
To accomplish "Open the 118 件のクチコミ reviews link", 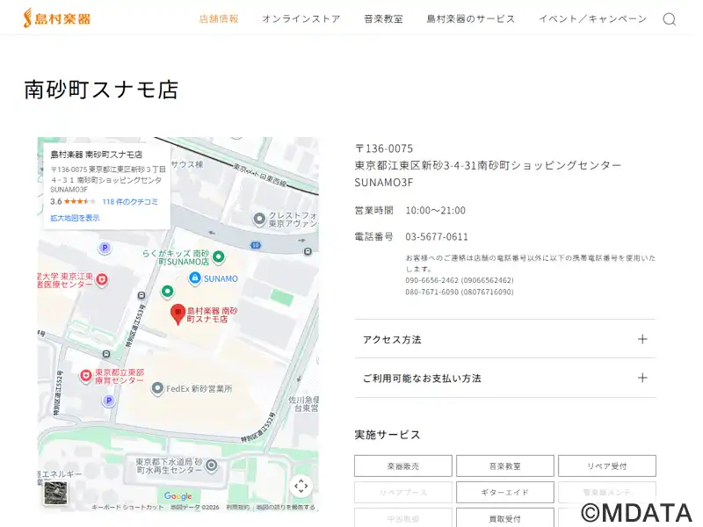I will [x=130, y=202].
